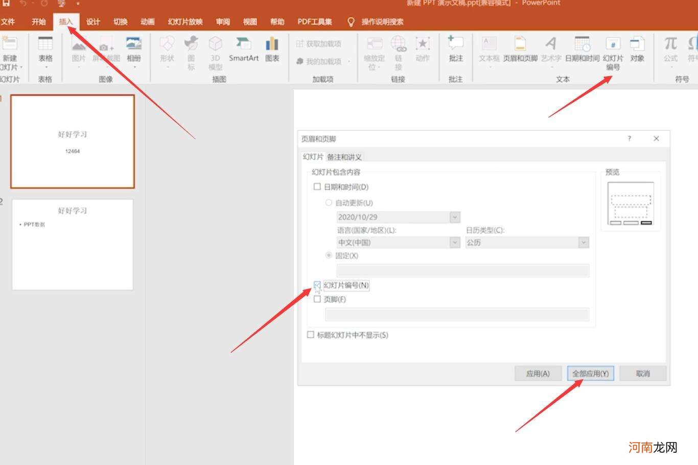Switch to the Transitions (切换) tab
The width and height of the screenshot is (698, 465).
point(121,22)
